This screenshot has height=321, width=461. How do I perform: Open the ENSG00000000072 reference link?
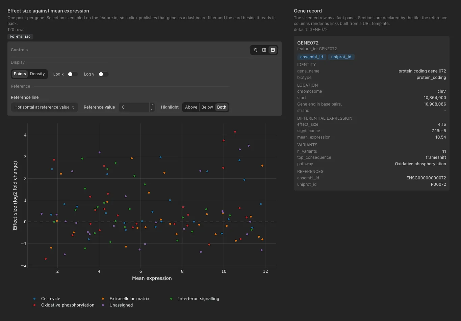(426, 178)
